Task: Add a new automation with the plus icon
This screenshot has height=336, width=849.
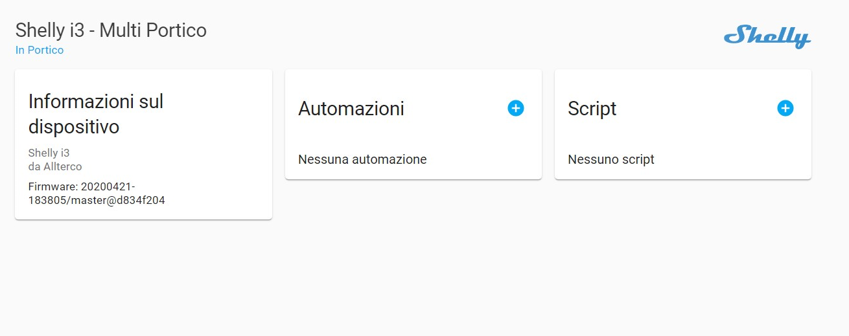Action: point(515,108)
